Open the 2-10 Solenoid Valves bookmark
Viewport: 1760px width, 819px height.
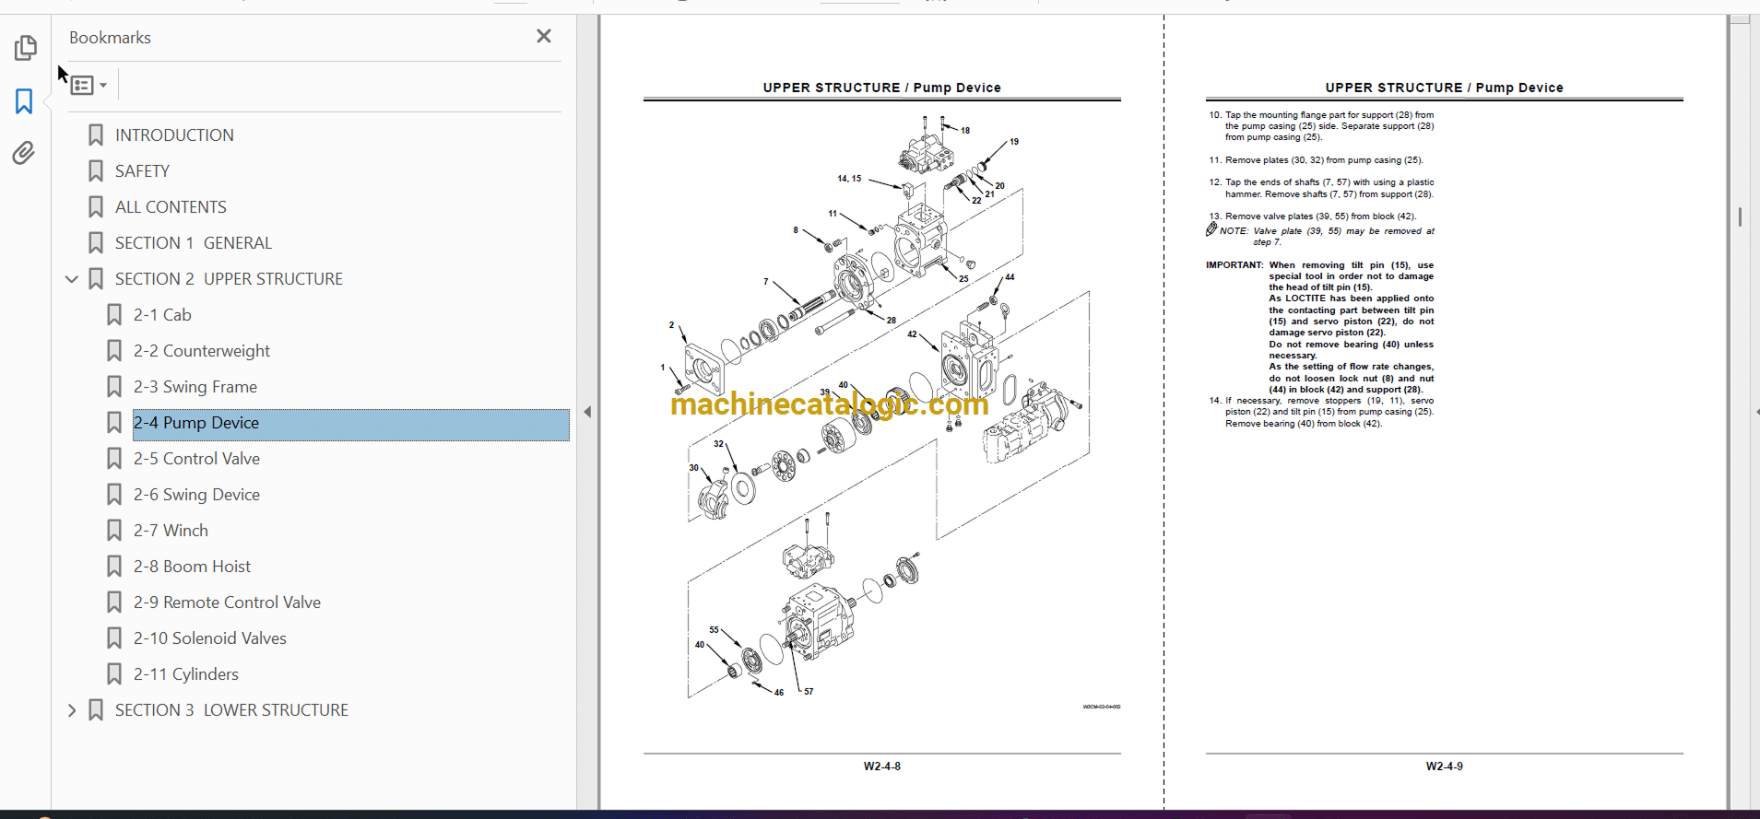[x=210, y=638]
